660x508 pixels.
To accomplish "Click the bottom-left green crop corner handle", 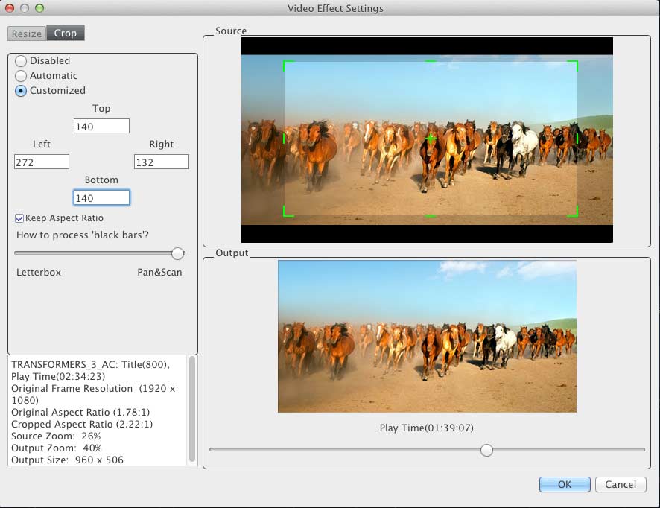I will point(288,212).
